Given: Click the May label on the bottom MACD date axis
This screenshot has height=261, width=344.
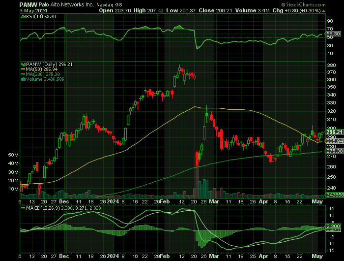Looking at the screenshot, I should [x=317, y=257].
